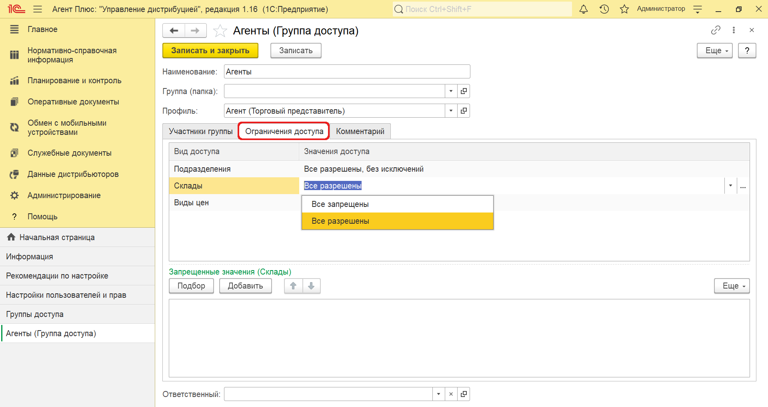
Task: Go to Начальная страница
Action: (77, 237)
